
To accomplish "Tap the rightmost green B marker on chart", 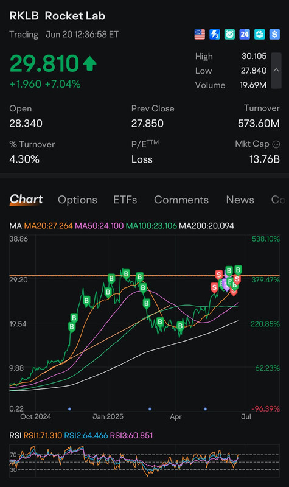I will click(x=238, y=270).
